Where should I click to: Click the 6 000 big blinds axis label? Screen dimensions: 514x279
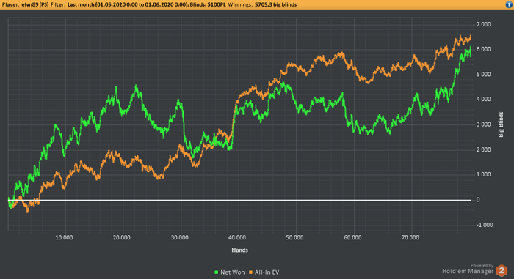483,49
